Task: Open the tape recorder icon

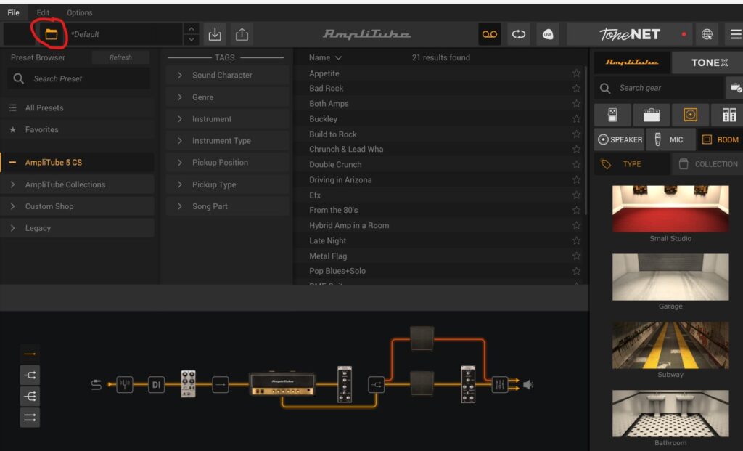Action: click(x=490, y=34)
